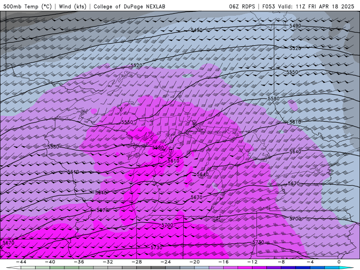This screenshot has height=270, width=360.
Task: Click the -24 value on the temperature color scale
Action: click(x=166, y=262)
